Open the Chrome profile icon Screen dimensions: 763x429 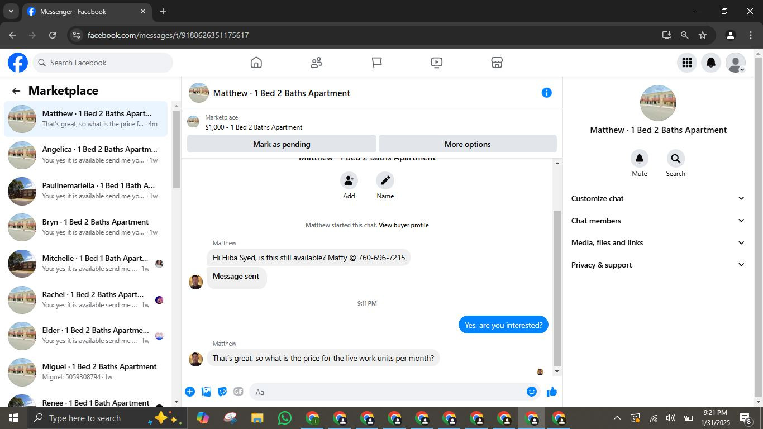730,35
